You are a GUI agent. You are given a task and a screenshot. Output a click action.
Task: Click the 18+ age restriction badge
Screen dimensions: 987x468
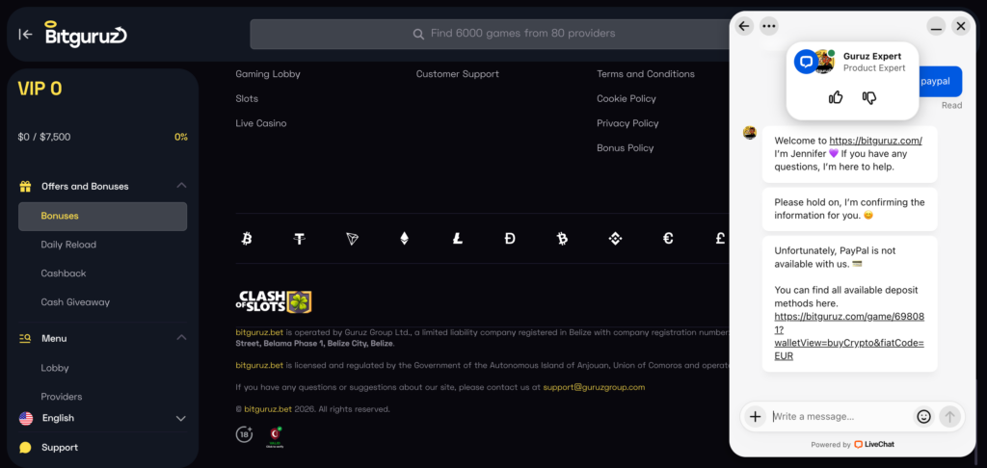244,434
